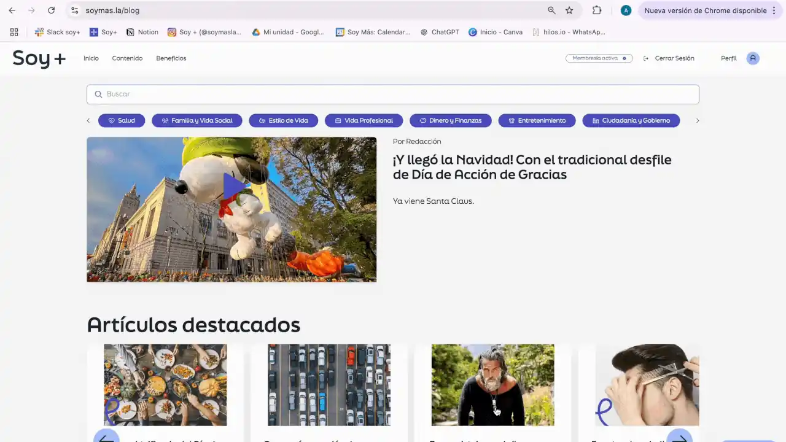This screenshot has width=786, height=442.
Task: Open the parking lot article thumbnail
Action: click(x=329, y=385)
